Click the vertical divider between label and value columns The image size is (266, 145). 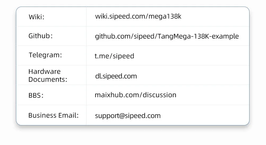(86, 66)
